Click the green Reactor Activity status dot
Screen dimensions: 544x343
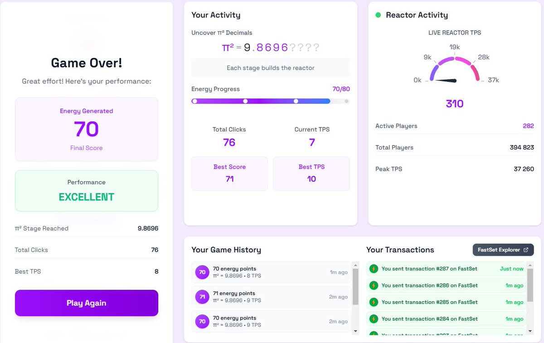pyautogui.click(x=378, y=15)
